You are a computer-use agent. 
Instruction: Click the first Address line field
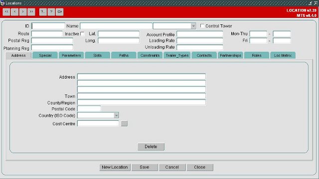(142, 77)
